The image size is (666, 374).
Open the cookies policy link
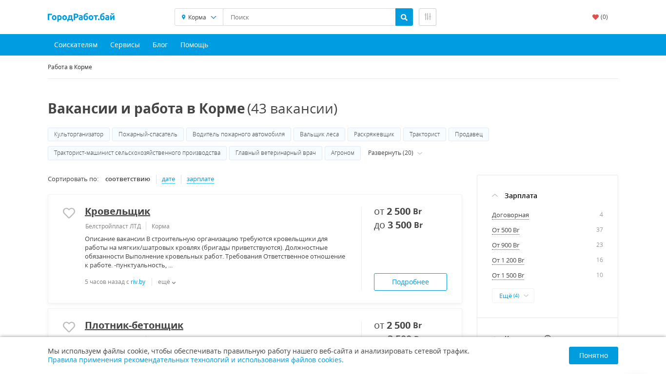click(x=196, y=360)
